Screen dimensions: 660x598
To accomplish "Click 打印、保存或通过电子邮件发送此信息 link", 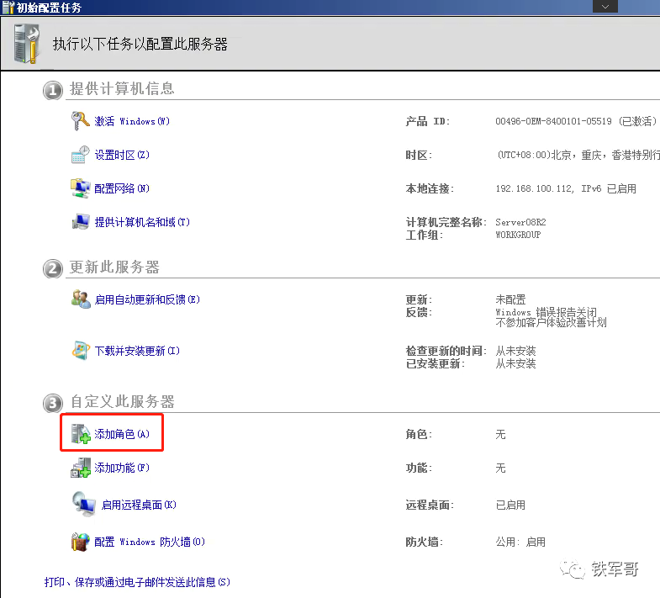I will (137, 582).
